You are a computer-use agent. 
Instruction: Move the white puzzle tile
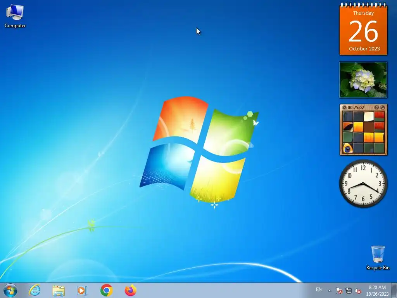point(369,116)
